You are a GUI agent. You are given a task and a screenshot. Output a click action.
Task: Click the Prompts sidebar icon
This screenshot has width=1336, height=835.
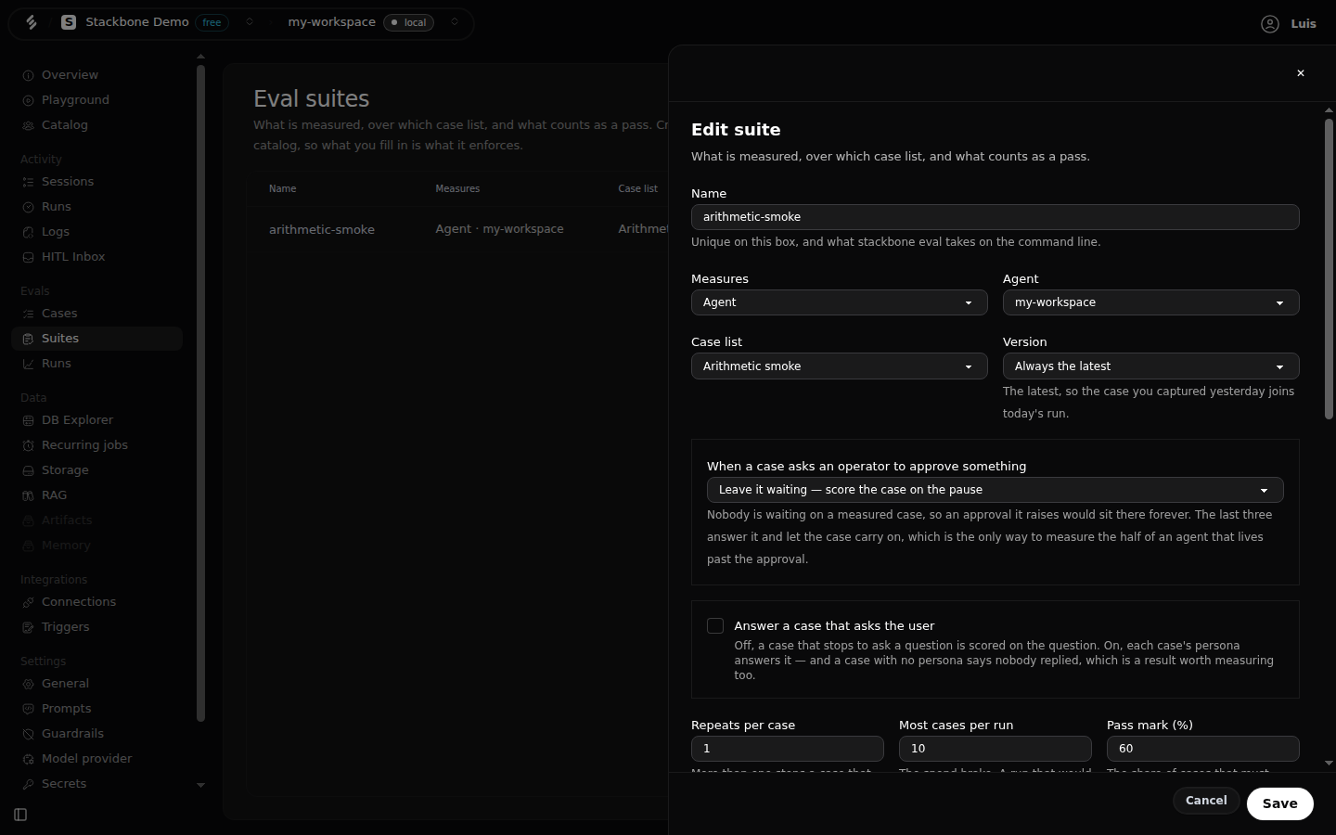(x=28, y=709)
